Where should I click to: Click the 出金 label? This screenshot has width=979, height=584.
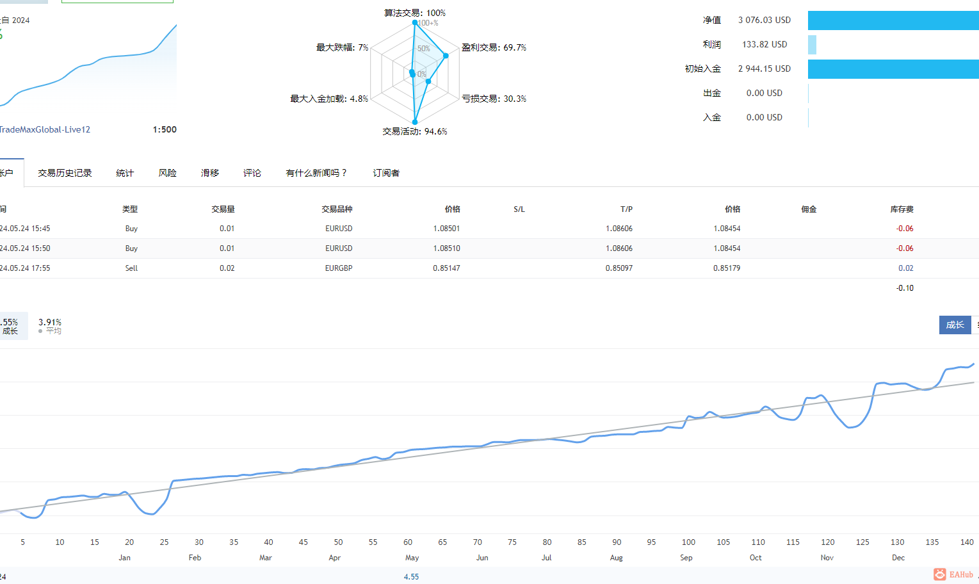coord(712,93)
